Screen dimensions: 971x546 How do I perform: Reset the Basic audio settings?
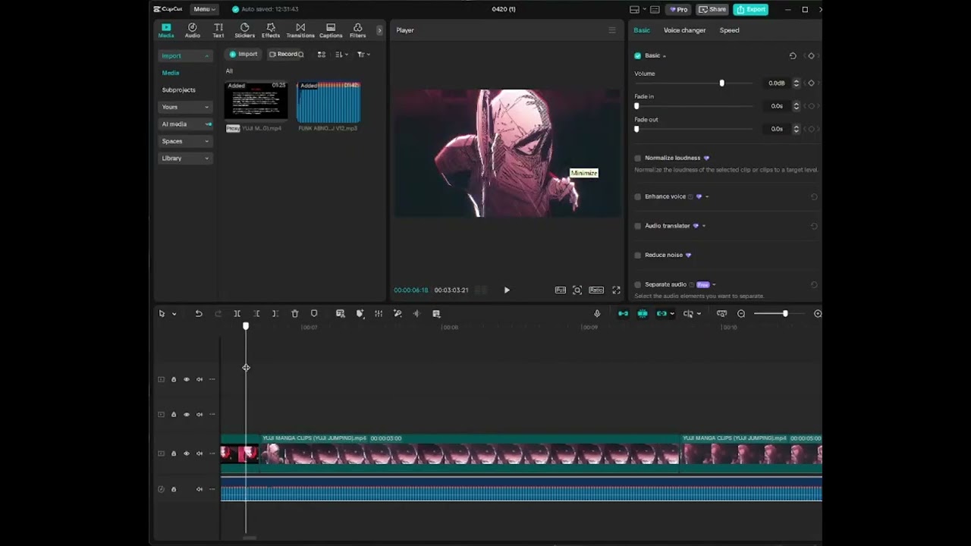[793, 55]
